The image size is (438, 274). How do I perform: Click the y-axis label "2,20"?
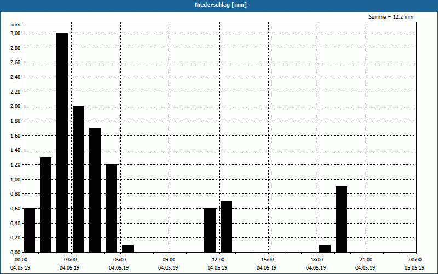15,92
